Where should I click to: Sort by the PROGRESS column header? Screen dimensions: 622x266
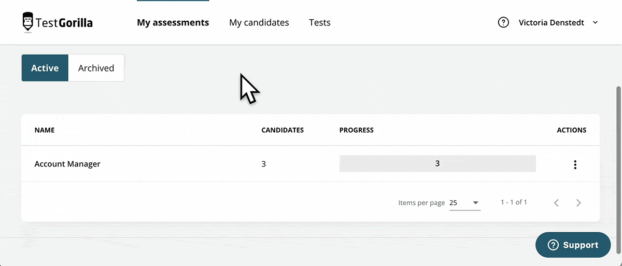(357, 130)
